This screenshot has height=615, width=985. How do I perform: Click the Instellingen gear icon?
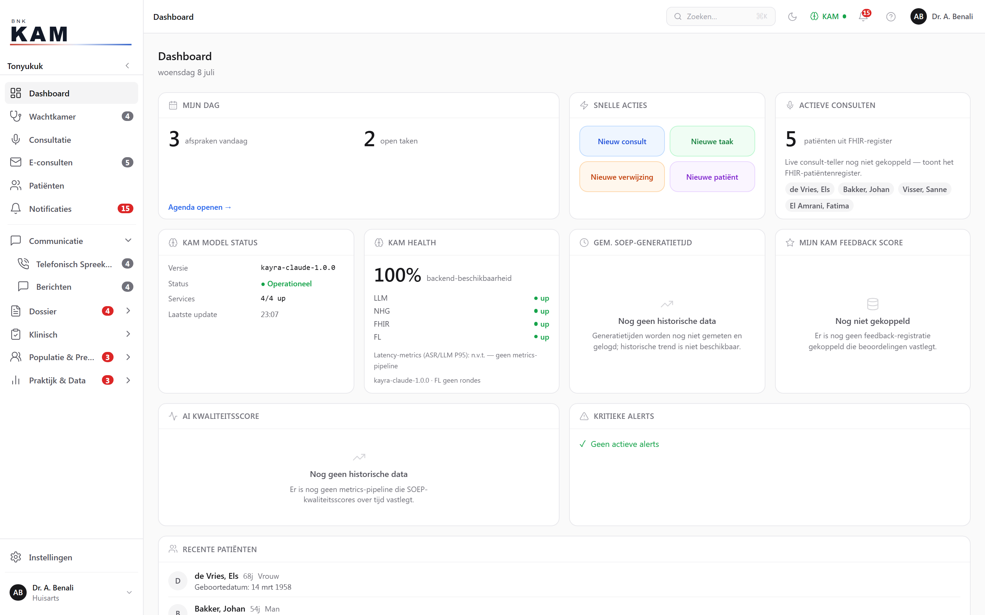[x=15, y=557]
